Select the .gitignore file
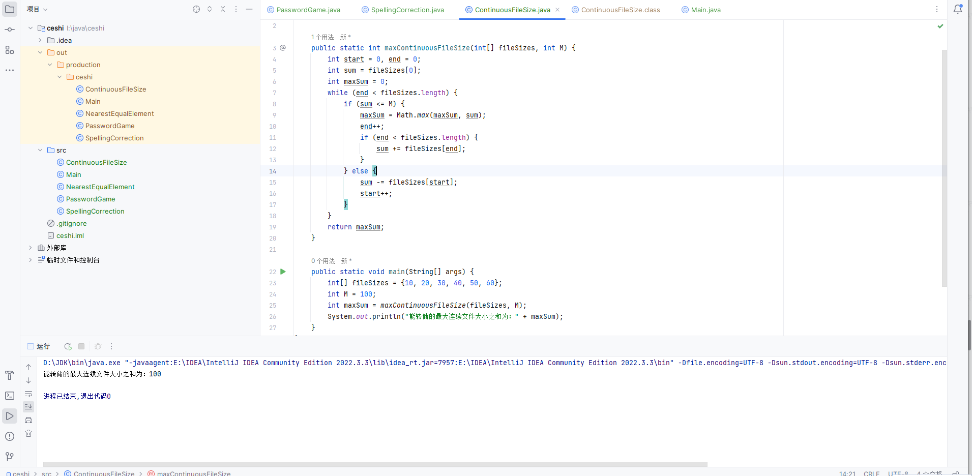The image size is (972, 476). pos(72,223)
